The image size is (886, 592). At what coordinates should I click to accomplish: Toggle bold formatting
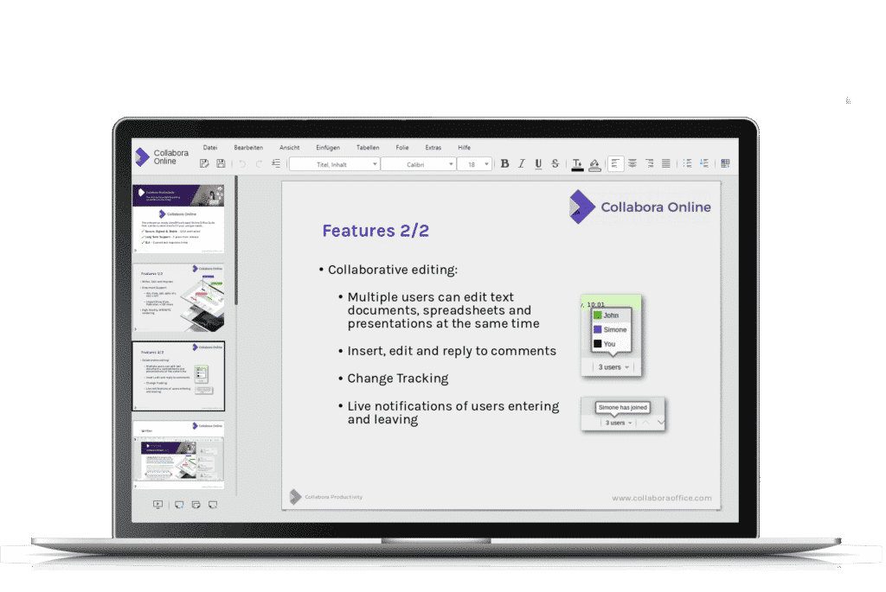coord(504,163)
